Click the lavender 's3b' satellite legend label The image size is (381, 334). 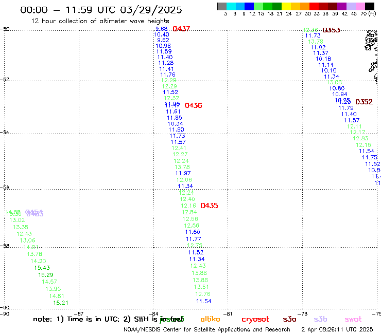320,319
